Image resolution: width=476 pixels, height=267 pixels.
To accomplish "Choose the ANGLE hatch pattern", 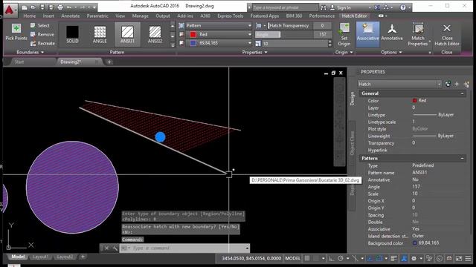I will point(100,35).
